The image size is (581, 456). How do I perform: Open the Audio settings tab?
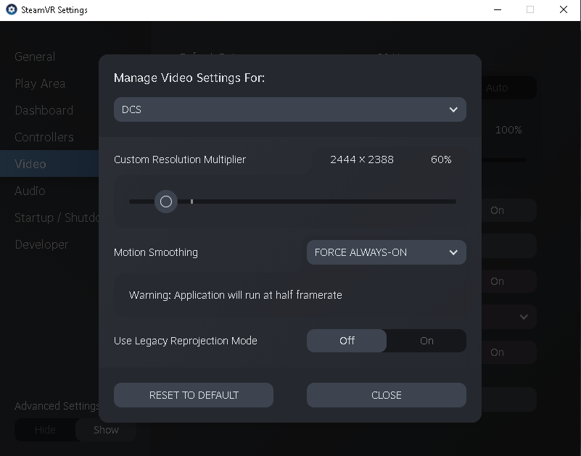click(x=30, y=191)
